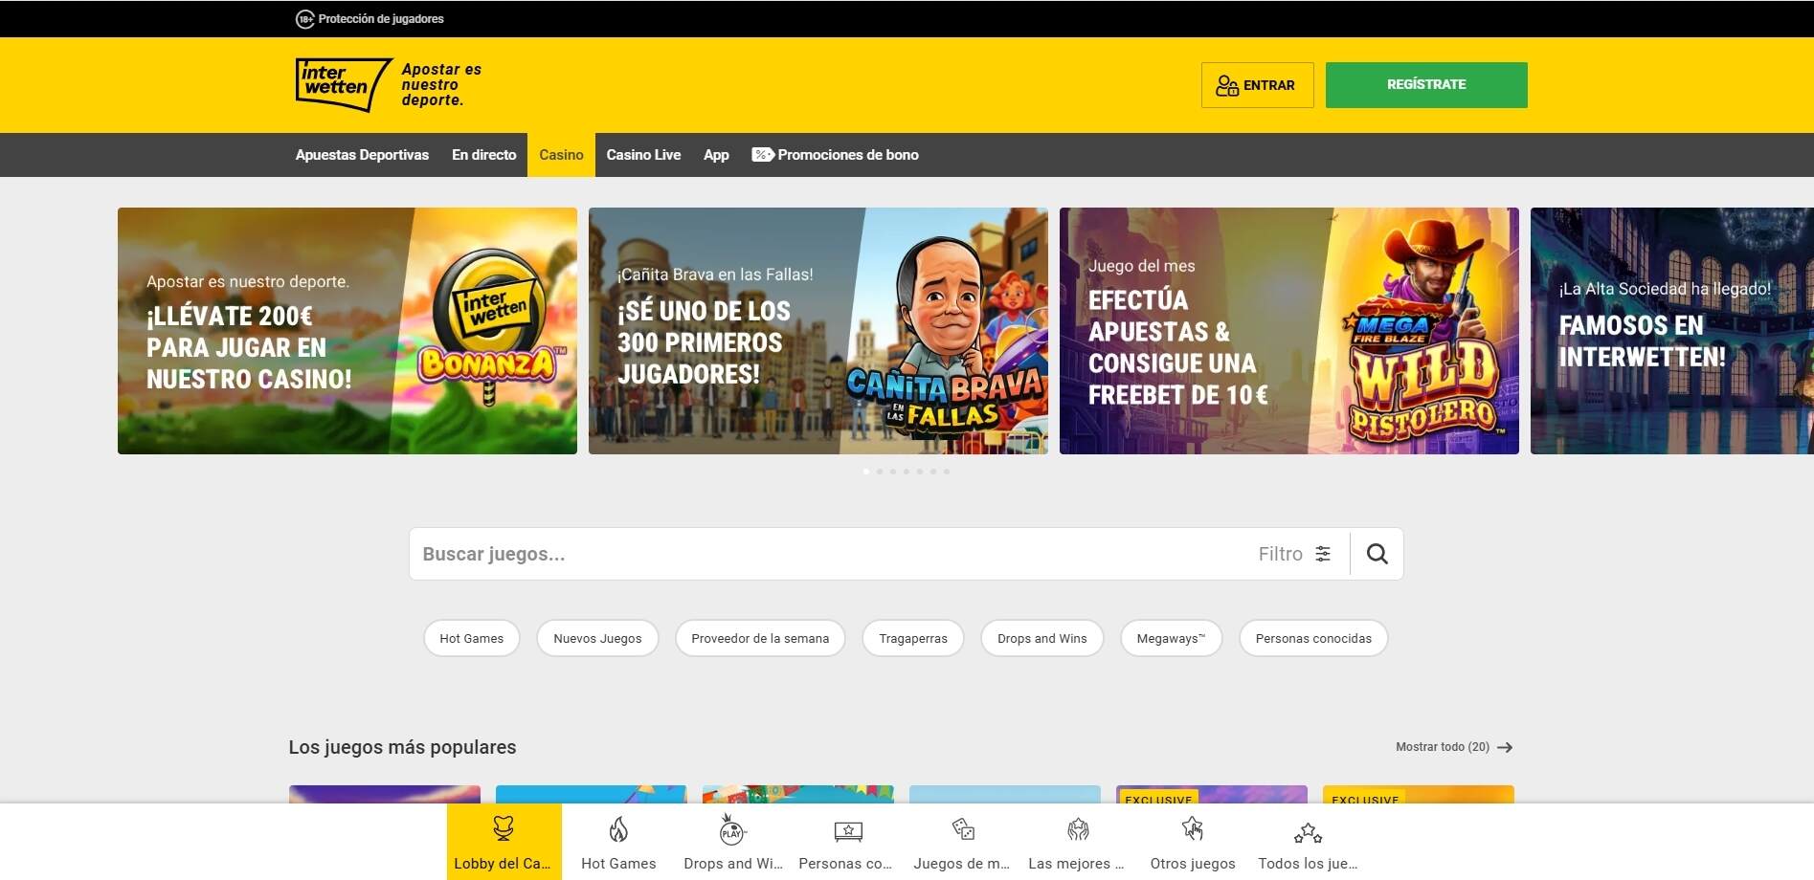Select the Casino tab
The height and width of the screenshot is (880, 1814).
(561, 155)
